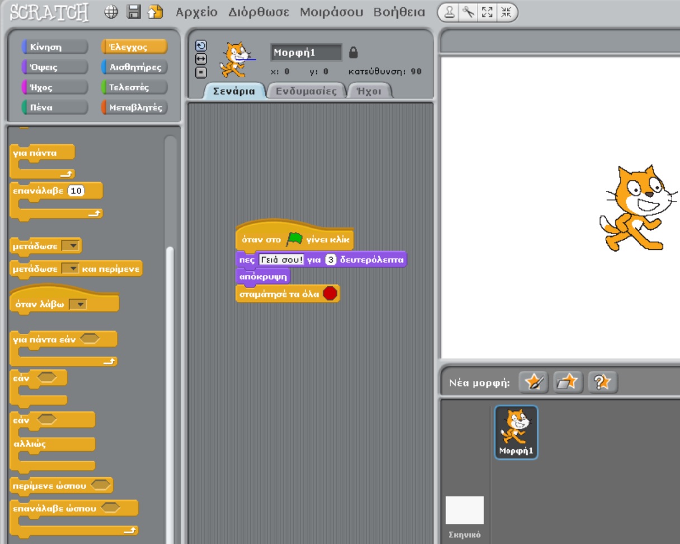Click the Γειά σου! text field in script
The width and height of the screenshot is (680, 544).
click(281, 260)
